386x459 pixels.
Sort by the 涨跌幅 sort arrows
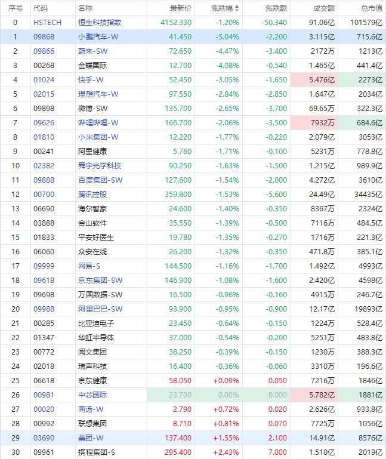point(237,8)
